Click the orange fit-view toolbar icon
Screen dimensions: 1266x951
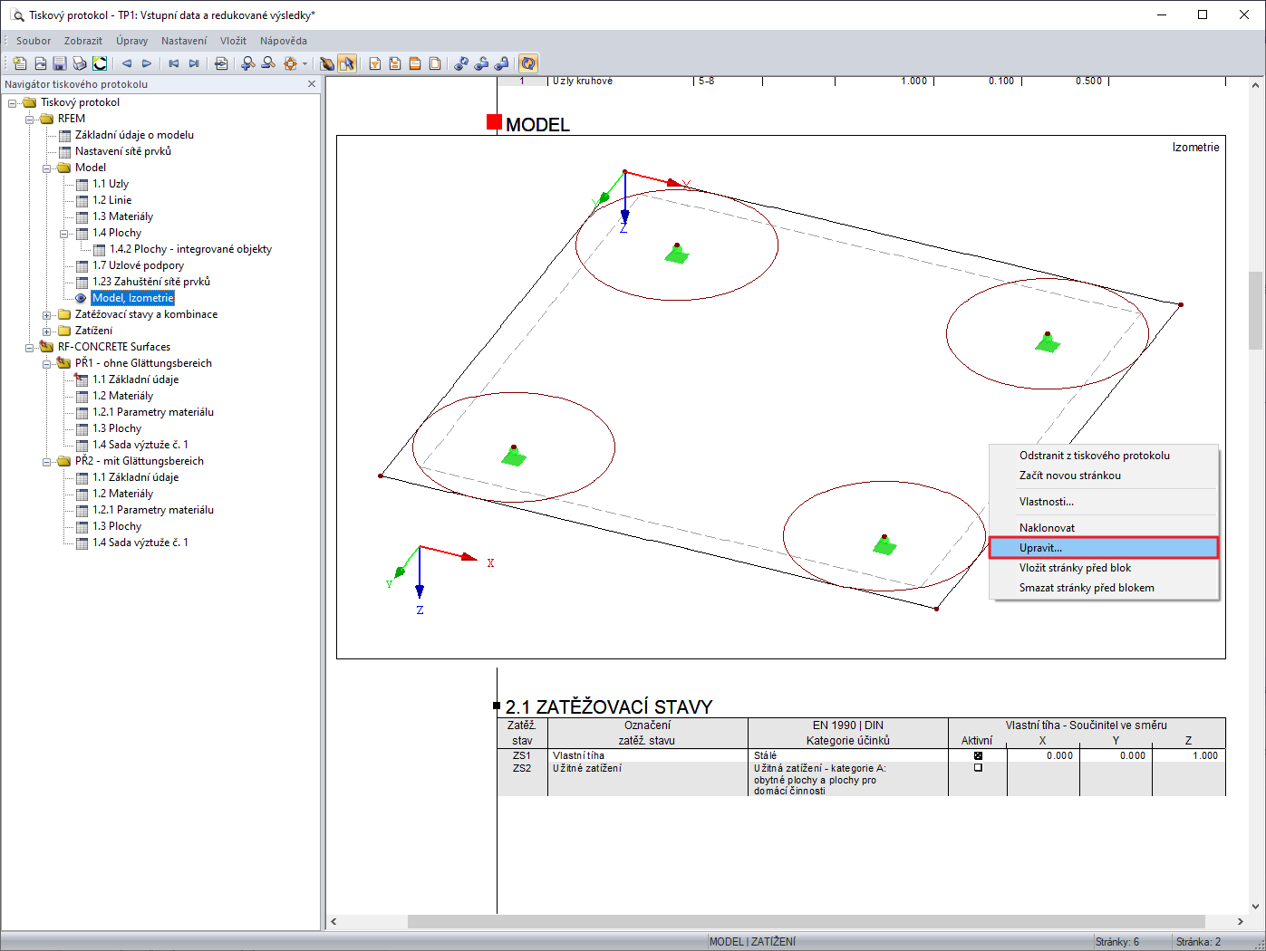click(290, 63)
